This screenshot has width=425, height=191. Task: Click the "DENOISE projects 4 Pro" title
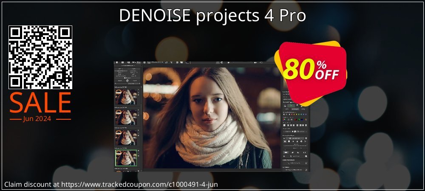[x=212, y=16]
